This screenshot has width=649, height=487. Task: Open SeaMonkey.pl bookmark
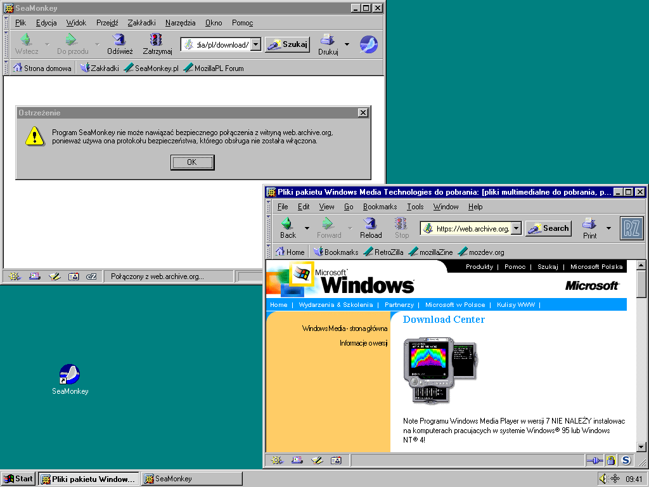tap(151, 68)
